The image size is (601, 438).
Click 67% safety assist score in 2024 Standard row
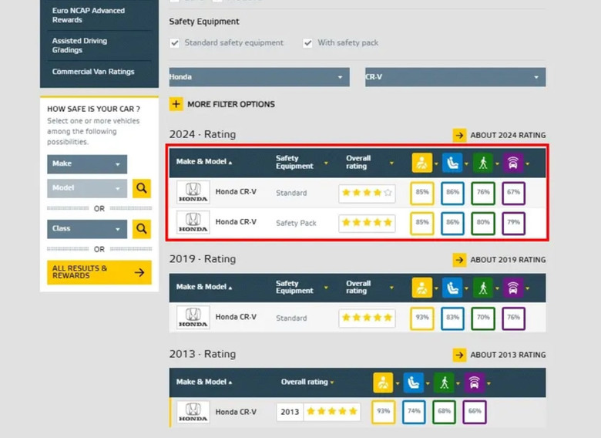click(513, 193)
